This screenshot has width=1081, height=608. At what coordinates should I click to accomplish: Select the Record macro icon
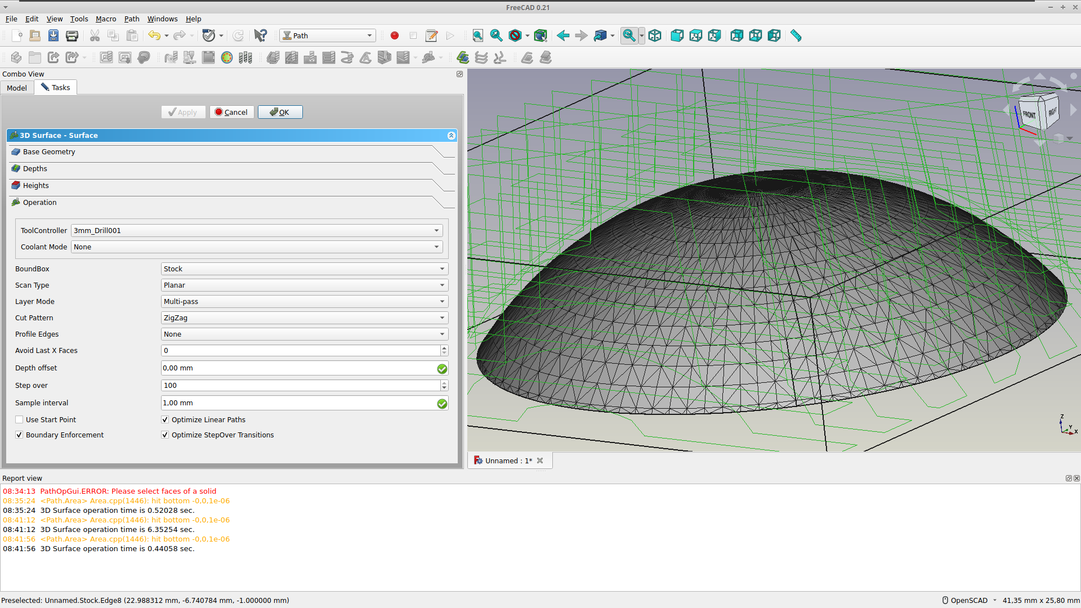pyautogui.click(x=394, y=35)
